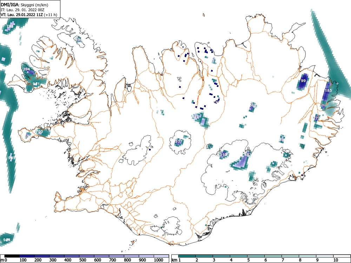Click the pale swatch between km 9 and 10
Screen dimensions: 351x263
pyautogui.click(x=325, y=256)
